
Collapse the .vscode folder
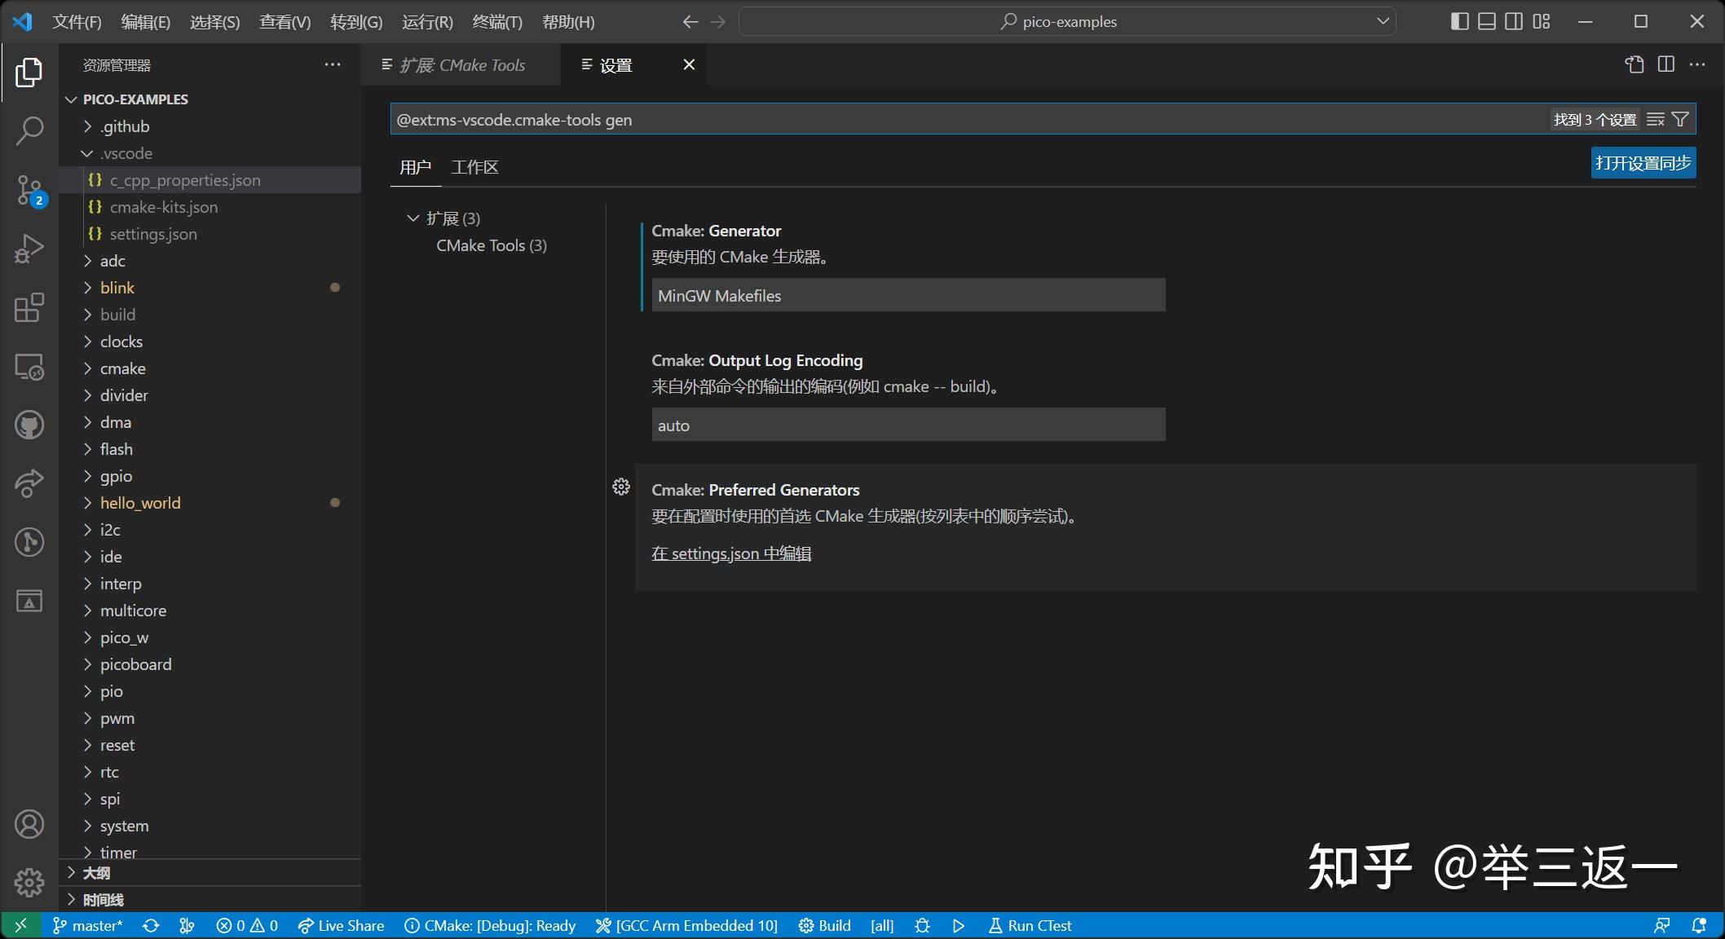click(126, 153)
